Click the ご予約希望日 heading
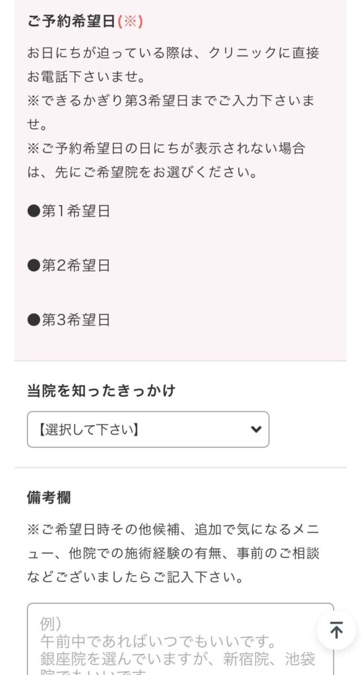Image resolution: width=361 pixels, height=675 pixels. coord(71,21)
